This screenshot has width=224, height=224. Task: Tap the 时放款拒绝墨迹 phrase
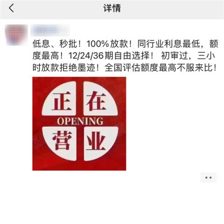tap(64, 68)
